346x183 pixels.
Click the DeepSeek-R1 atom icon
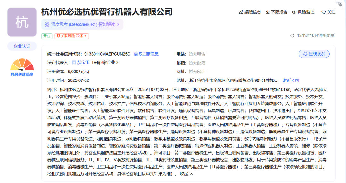pos(47,24)
